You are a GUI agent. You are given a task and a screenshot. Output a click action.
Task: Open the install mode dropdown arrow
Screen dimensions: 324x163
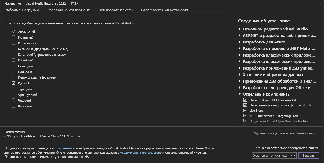[x=295, y=155]
